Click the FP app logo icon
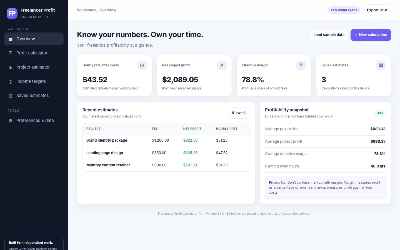 click(x=12, y=13)
